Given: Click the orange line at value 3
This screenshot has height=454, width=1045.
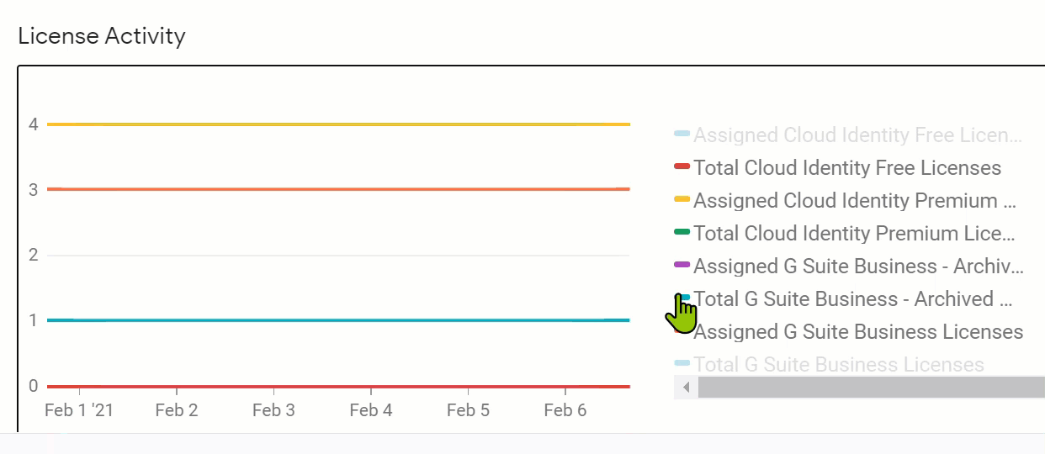Looking at the screenshot, I should [x=338, y=189].
